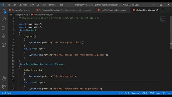Click the VS Code logo icon
The height and width of the screenshot is (97, 172).
coord(3,5)
